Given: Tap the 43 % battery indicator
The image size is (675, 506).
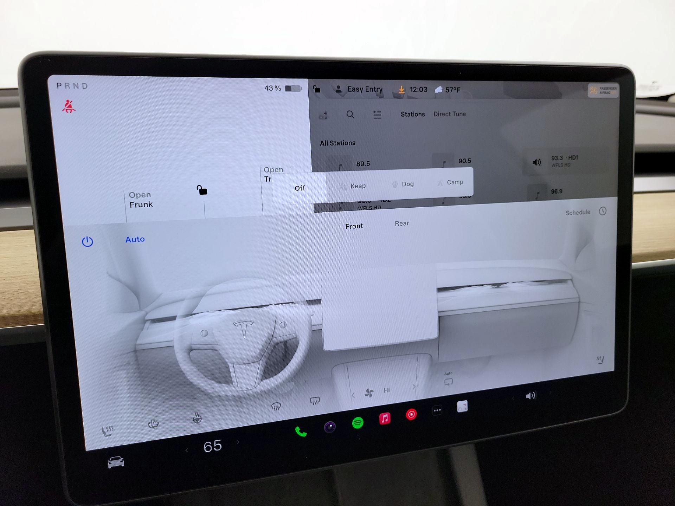Looking at the screenshot, I should pyautogui.click(x=283, y=88).
